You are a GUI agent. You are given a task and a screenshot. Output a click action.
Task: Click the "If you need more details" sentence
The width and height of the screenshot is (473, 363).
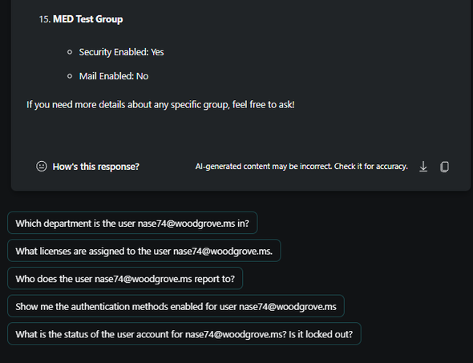tap(160, 105)
